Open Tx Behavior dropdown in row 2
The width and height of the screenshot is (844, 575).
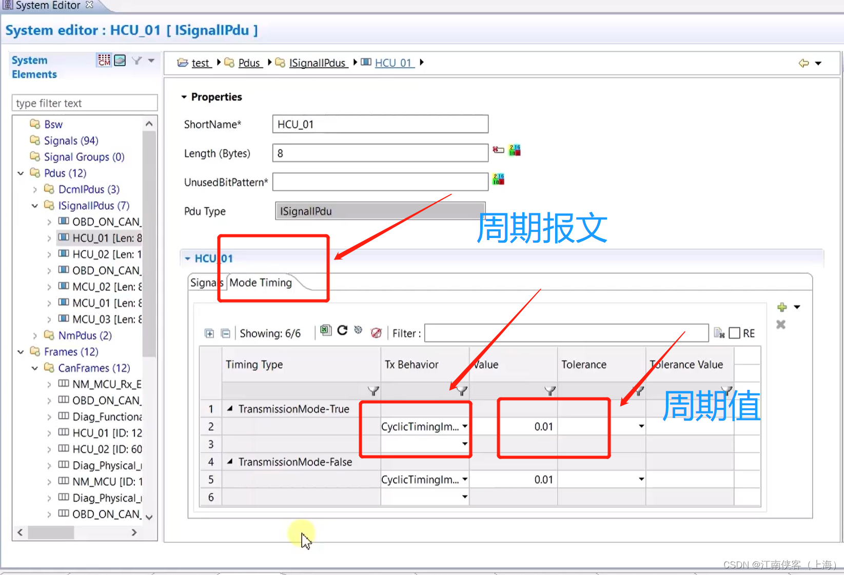click(x=465, y=426)
